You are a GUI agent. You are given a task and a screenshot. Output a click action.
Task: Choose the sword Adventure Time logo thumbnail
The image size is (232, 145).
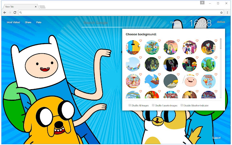133,47
